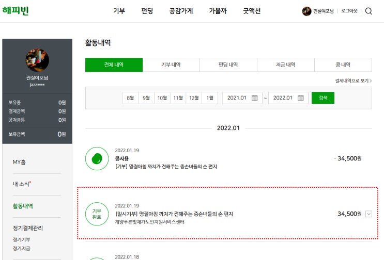
Task: Click the 보유콩 balance row
Action: click(37, 102)
